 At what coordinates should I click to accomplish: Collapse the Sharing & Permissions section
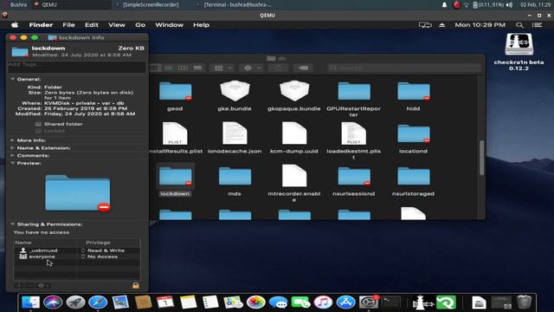pyautogui.click(x=12, y=224)
